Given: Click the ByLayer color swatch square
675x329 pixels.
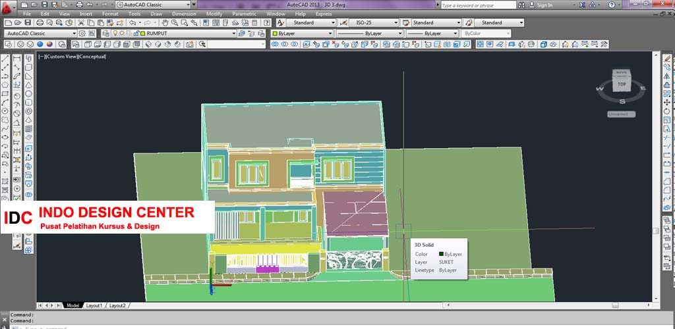Looking at the screenshot, I should [x=275, y=34].
